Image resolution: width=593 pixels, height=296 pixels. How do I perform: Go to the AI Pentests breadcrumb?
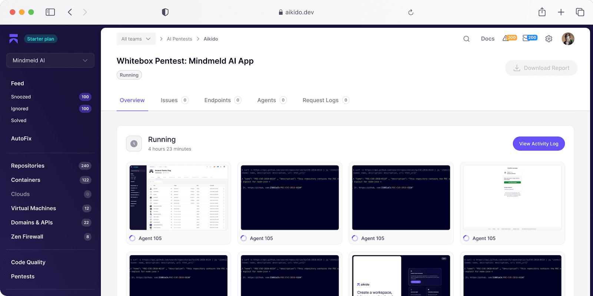tap(179, 39)
